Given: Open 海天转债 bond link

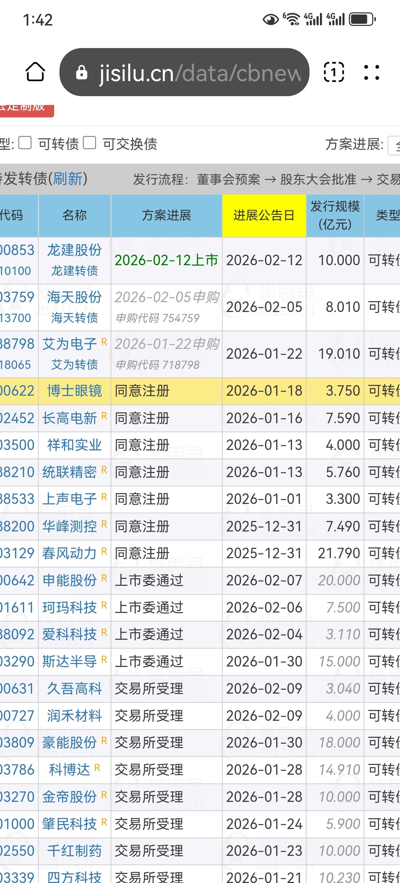Looking at the screenshot, I should tap(74, 318).
